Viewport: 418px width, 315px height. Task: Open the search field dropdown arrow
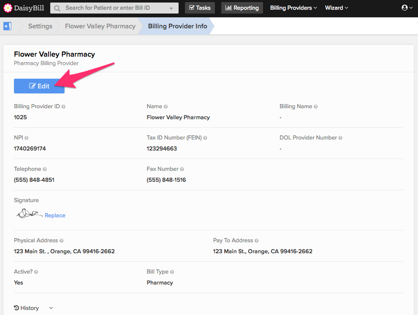tap(171, 8)
